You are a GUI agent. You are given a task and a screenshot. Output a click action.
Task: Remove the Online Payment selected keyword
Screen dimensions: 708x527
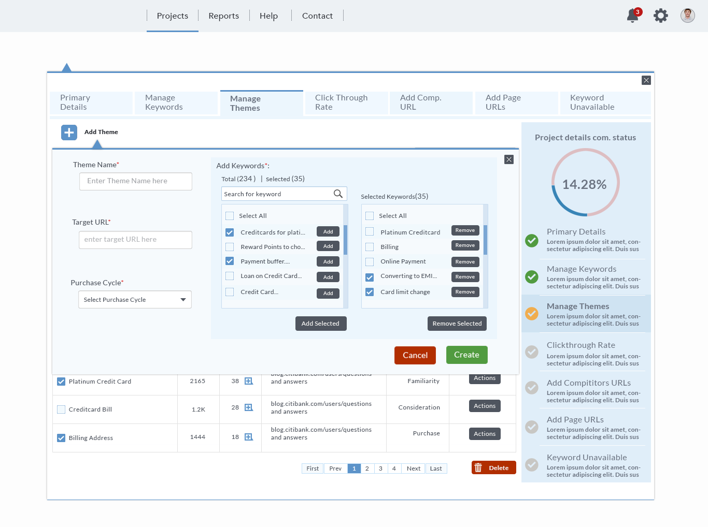pyautogui.click(x=465, y=262)
